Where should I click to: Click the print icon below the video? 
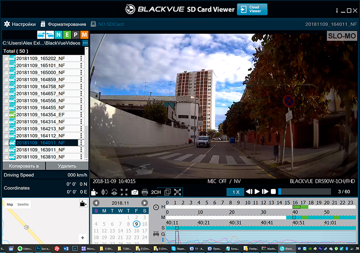(x=144, y=192)
